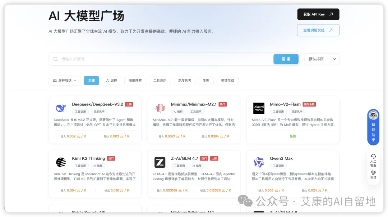Select the 图像理解 category tab
The image size is (388, 217).
pos(135,81)
